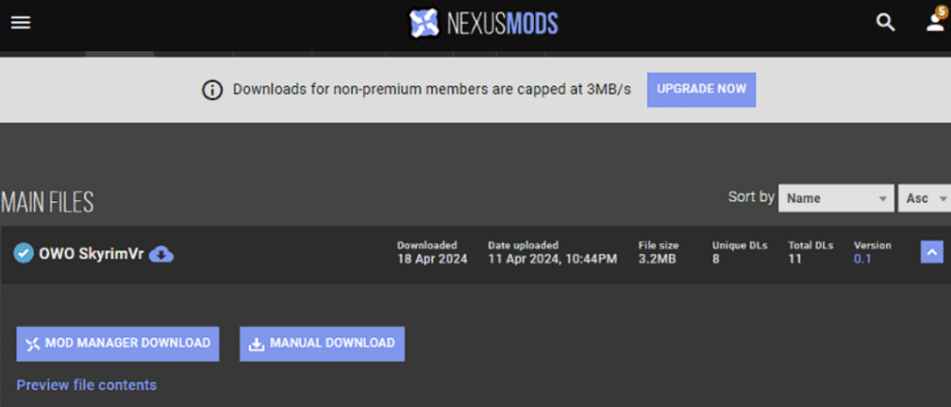The image size is (951, 407).
Task: Click the MANUAL DOWNLOAD button
Action: pyautogui.click(x=321, y=343)
